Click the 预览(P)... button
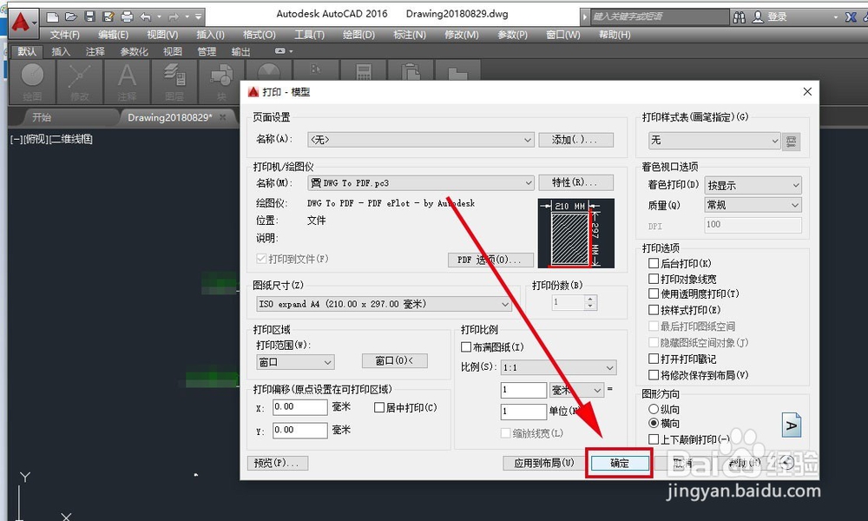 [278, 463]
